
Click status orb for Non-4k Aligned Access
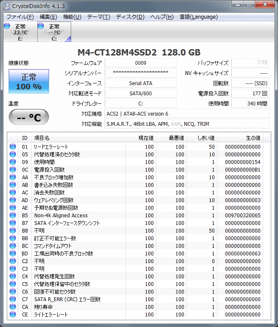pos(13,216)
